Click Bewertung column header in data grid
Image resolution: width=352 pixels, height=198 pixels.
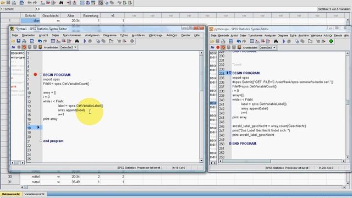[x=91, y=15]
